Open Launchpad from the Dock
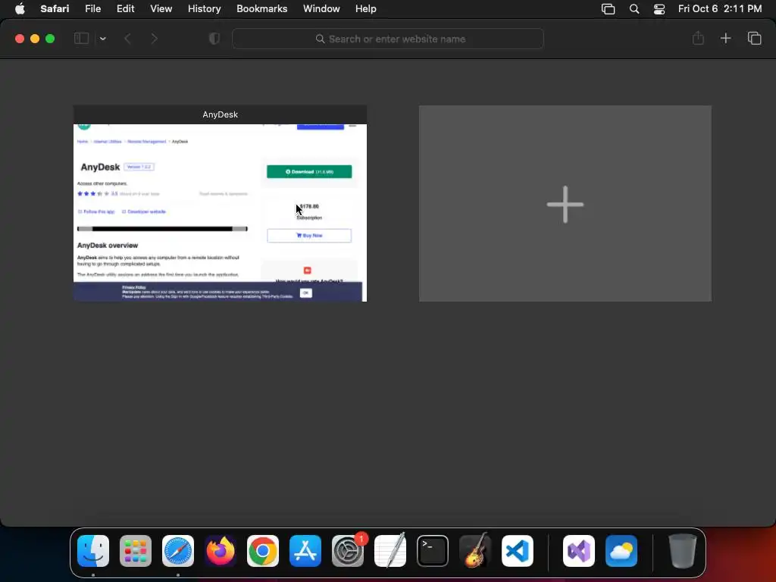The image size is (776, 582). coord(136,551)
